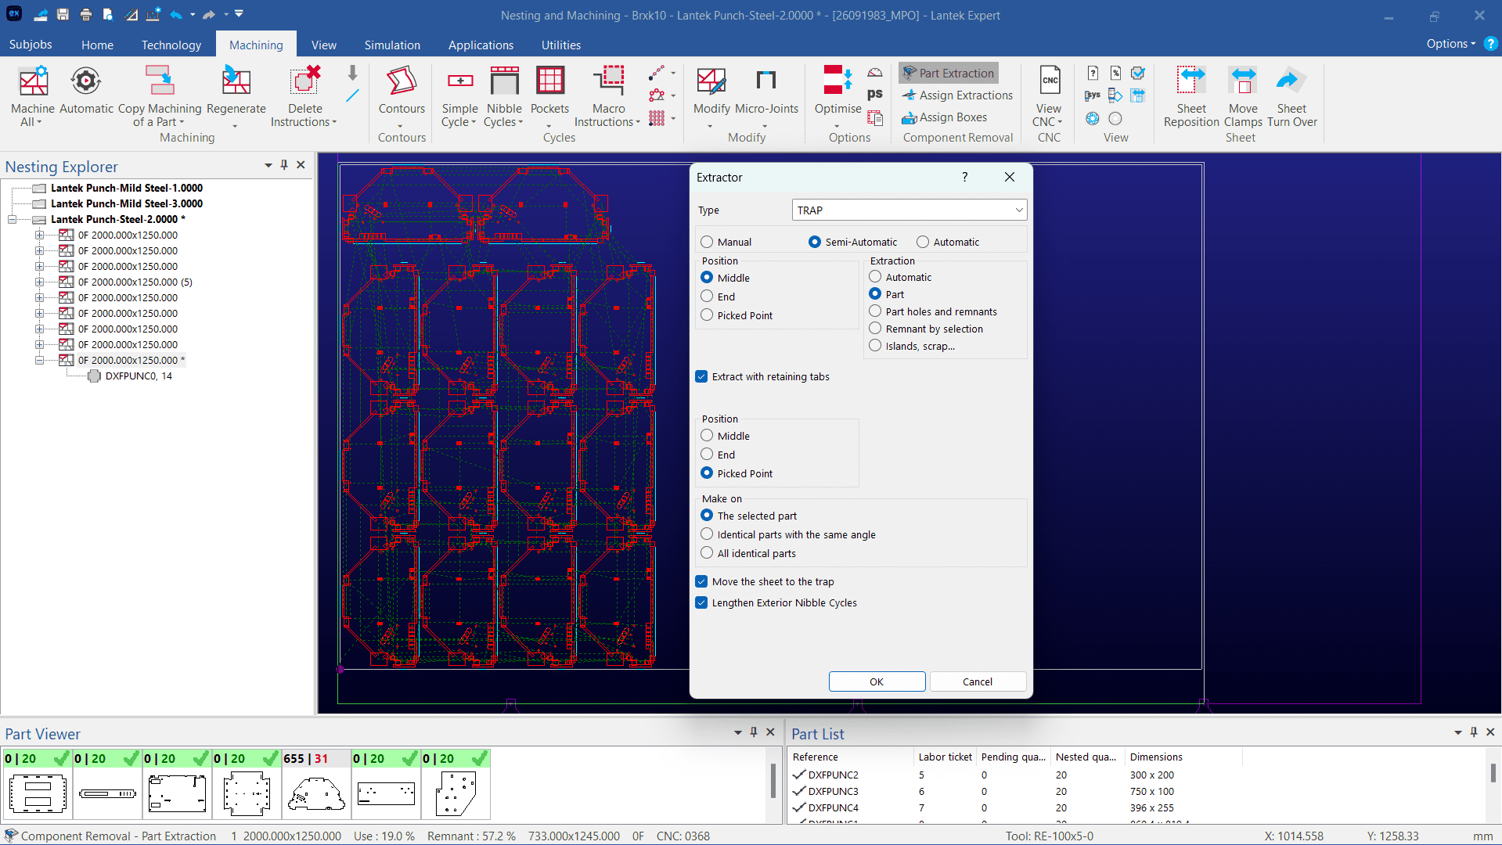Click the Delete Instructions icon
1502x845 pixels.
click(304, 82)
